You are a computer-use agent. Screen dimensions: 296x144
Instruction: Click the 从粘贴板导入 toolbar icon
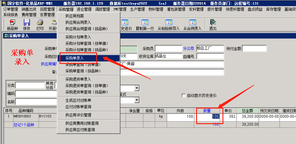[x=169, y=22]
